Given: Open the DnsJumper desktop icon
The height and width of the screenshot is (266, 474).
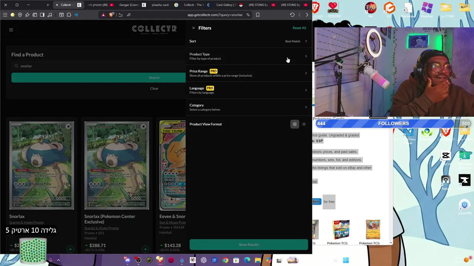Looking at the screenshot, I should click(x=408, y=10).
